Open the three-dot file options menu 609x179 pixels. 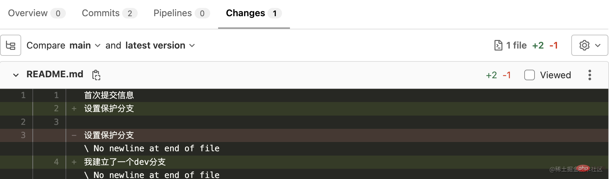coord(589,75)
